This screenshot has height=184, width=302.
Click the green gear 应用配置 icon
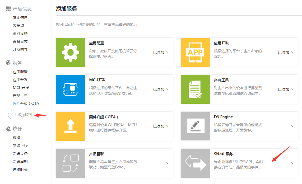coord(70,52)
